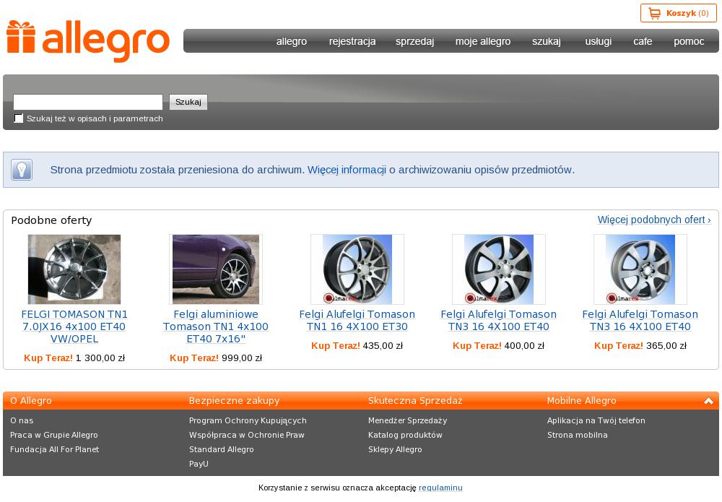Screen dimensions: 722x502
Task: Open Współpraca w Ochronie Praw link
Action: [247, 435]
